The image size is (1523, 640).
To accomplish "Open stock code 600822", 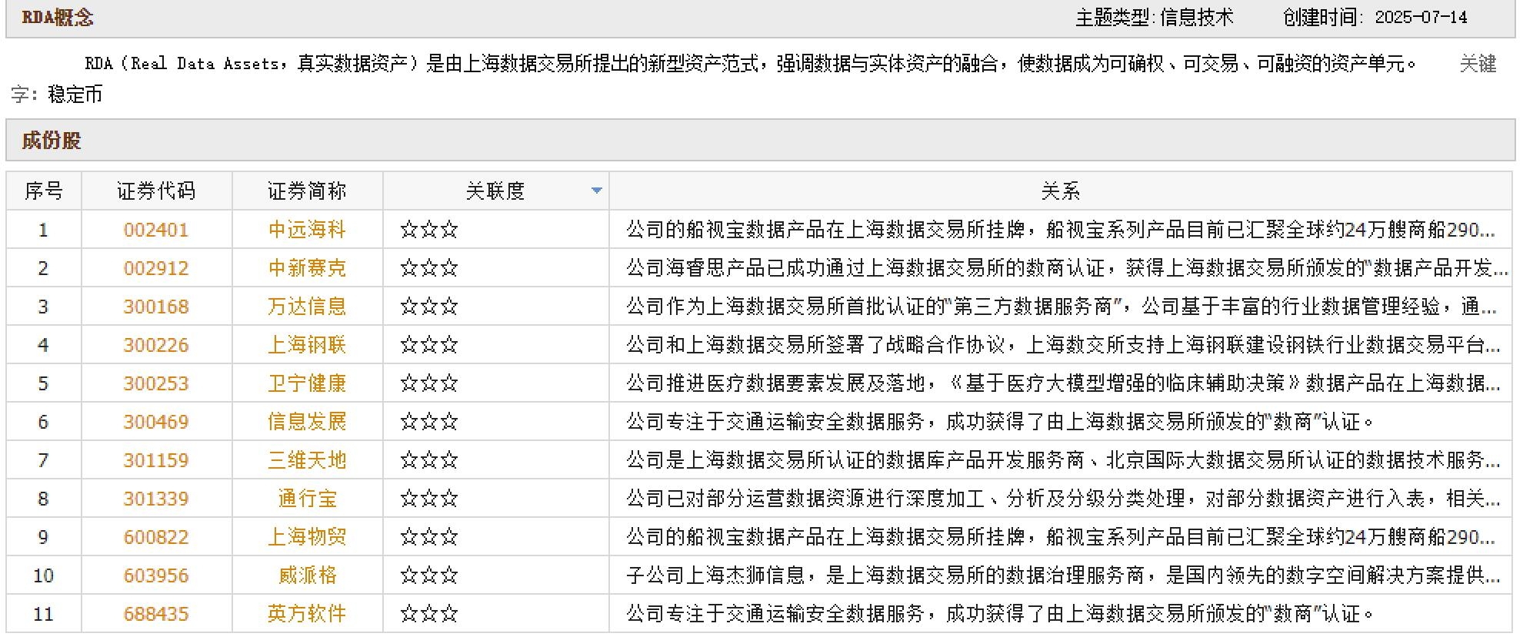I will point(156,537).
